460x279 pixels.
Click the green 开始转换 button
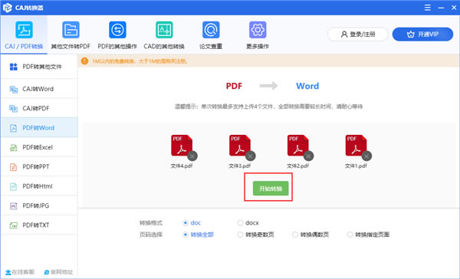[x=271, y=189]
